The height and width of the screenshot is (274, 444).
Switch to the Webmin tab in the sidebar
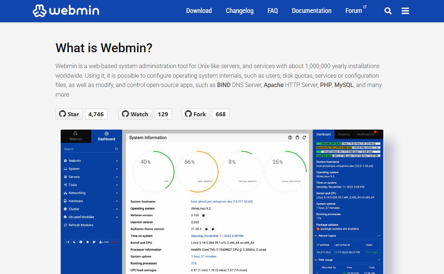coord(76,136)
